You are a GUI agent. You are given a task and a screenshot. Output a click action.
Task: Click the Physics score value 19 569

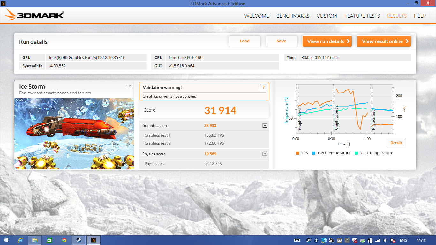click(210, 154)
